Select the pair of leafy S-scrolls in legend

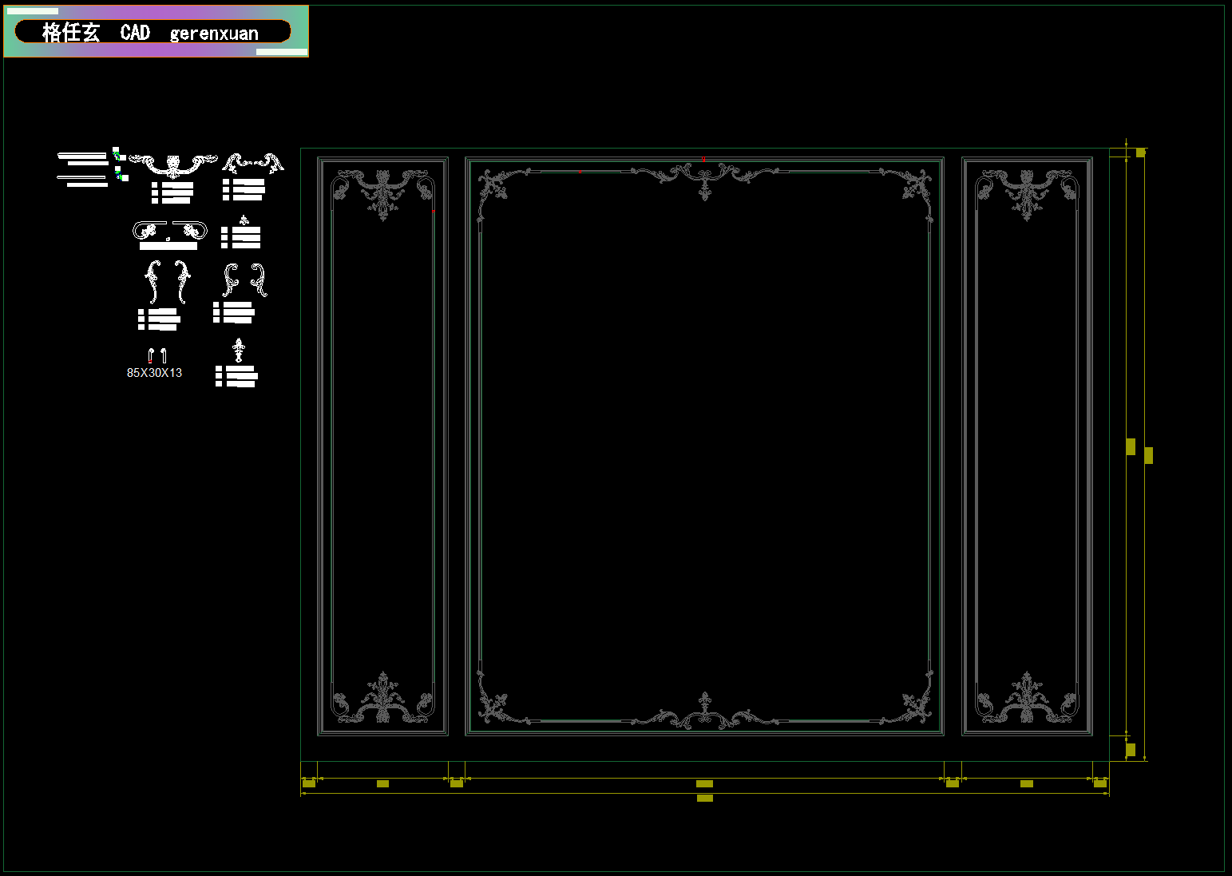168,281
